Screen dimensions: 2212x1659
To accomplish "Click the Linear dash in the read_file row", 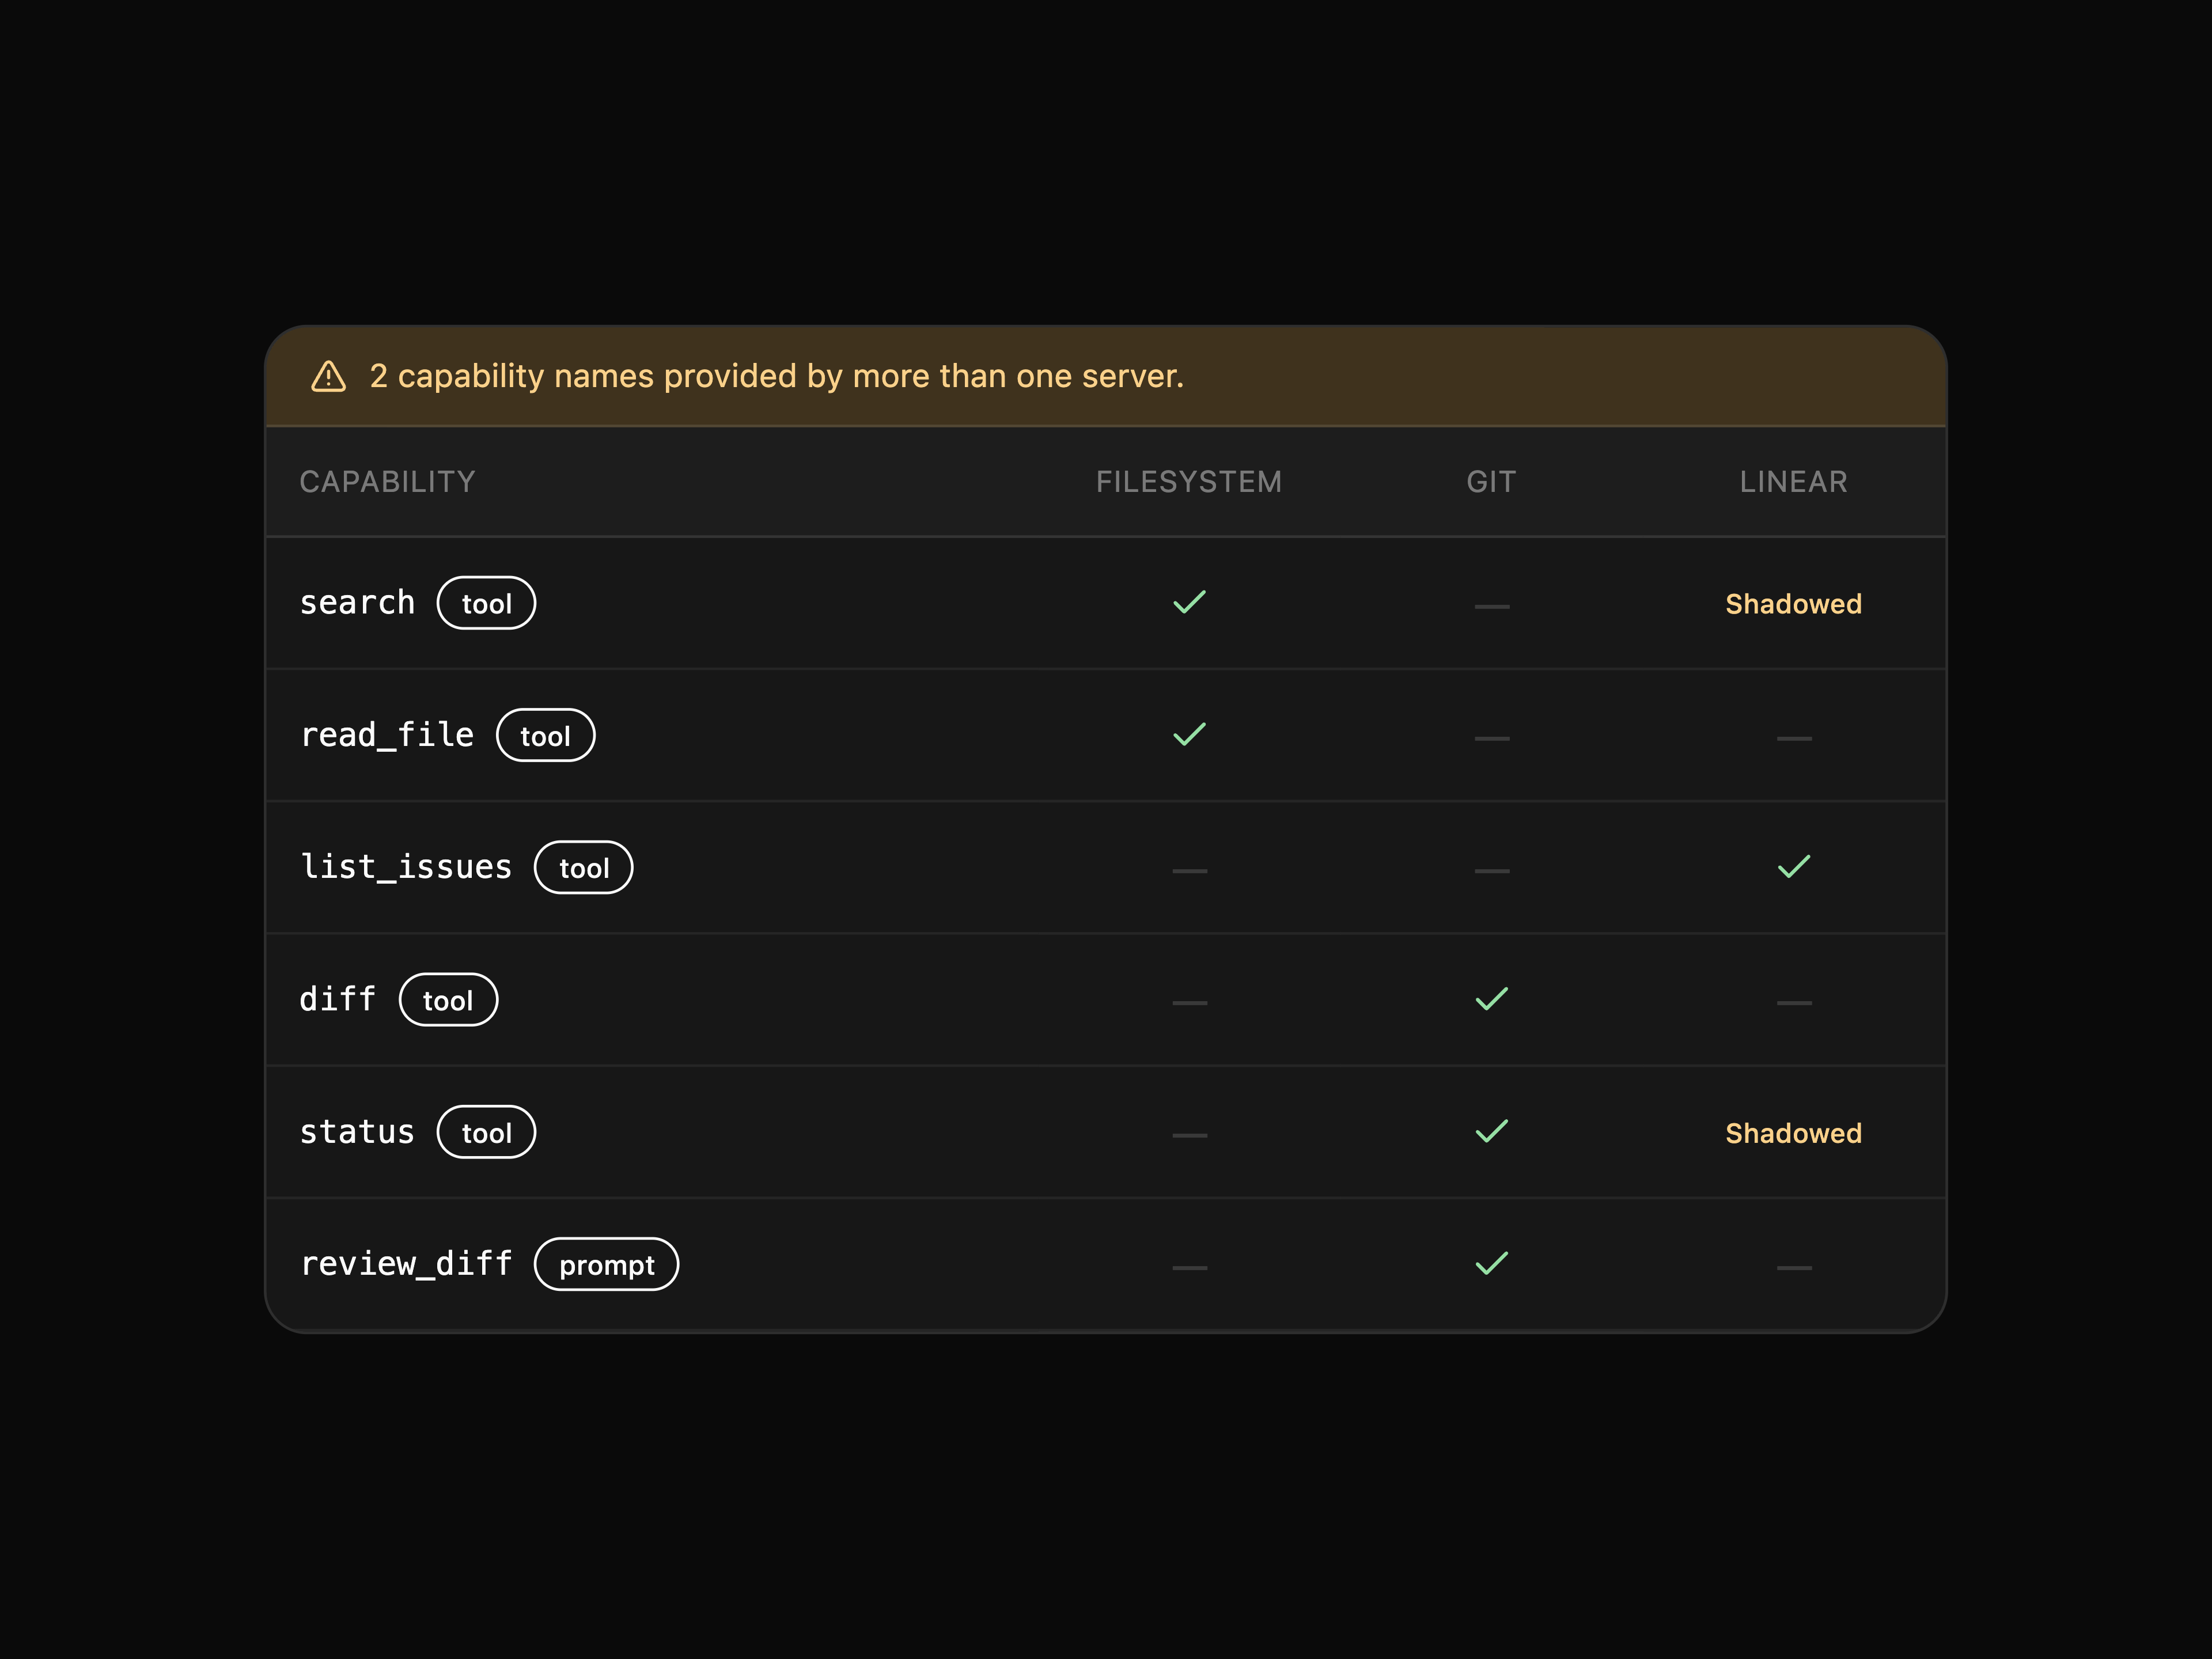I will tap(1794, 738).
